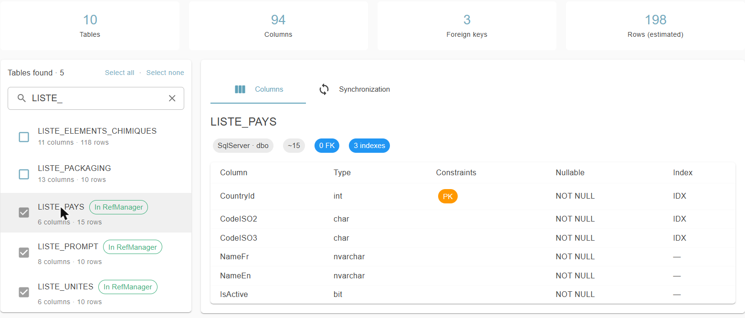This screenshot has height=318, width=745.
Task: Check the LISTE_PACKAGING checkbox
Action: [x=24, y=174]
